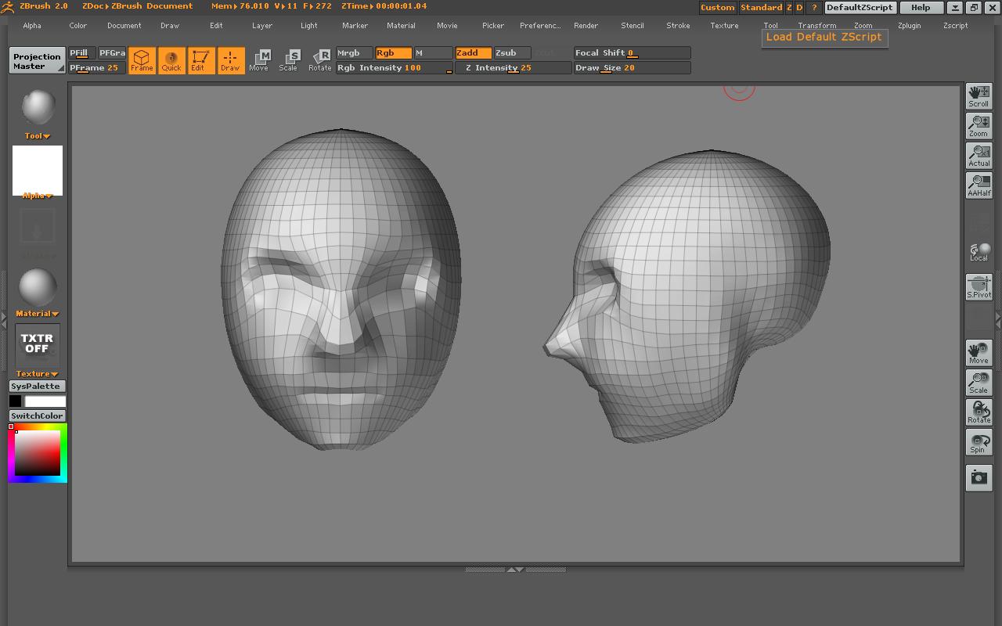Click the Actual size icon
Image resolution: width=1002 pixels, height=626 pixels.
point(978,155)
